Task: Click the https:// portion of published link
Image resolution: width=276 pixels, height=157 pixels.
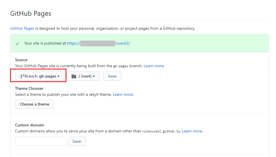Action: pos(74,43)
